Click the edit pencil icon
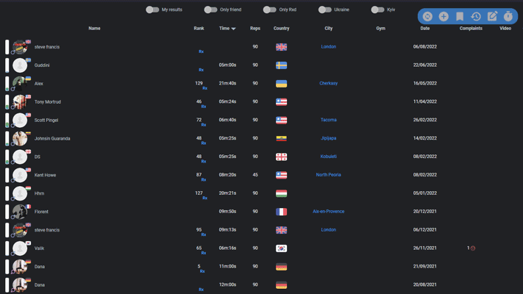 tap(492, 16)
